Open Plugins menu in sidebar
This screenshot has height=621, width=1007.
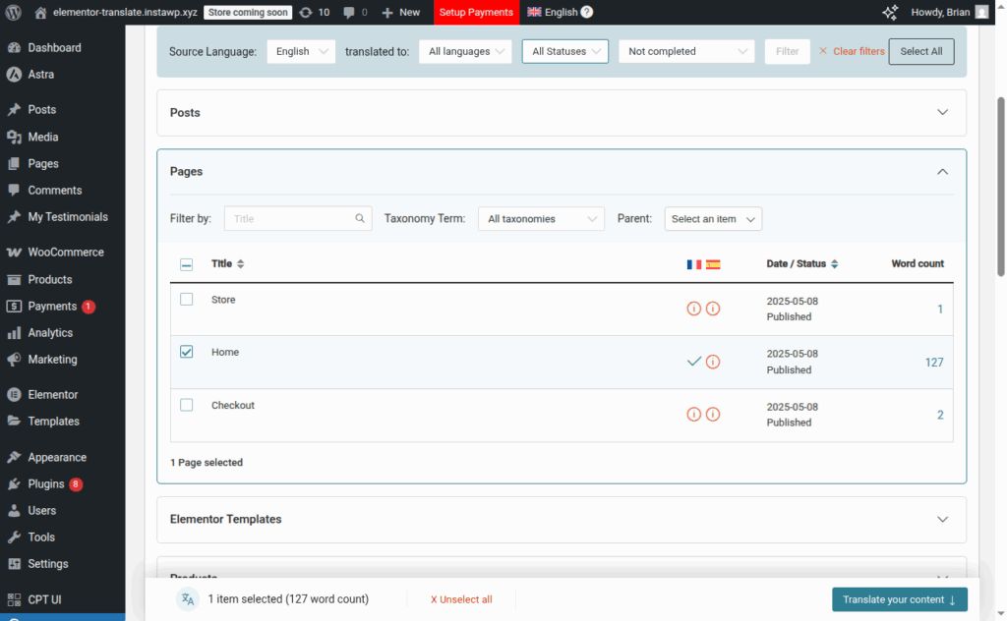[46, 484]
